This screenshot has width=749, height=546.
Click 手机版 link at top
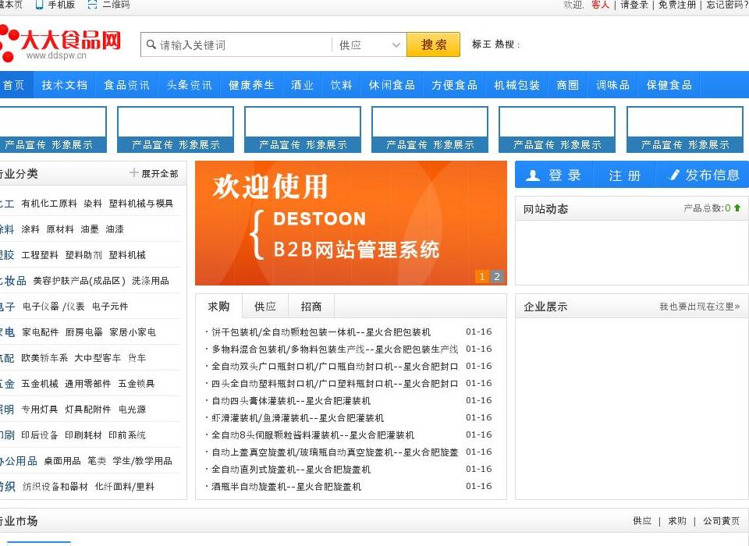coord(61,5)
